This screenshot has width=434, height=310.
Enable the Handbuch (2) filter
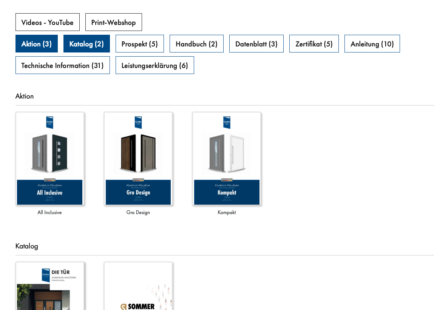click(196, 44)
